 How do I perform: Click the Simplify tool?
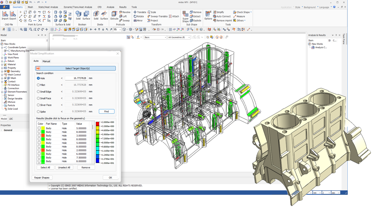pyautogui.click(x=219, y=12)
